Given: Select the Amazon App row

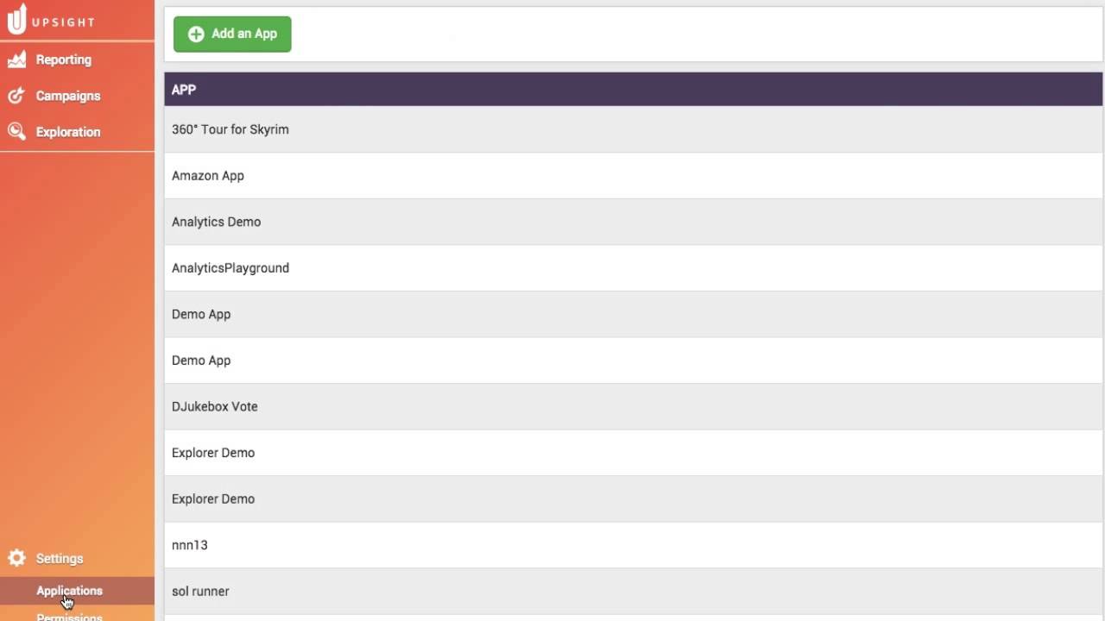Looking at the screenshot, I should click(208, 176).
